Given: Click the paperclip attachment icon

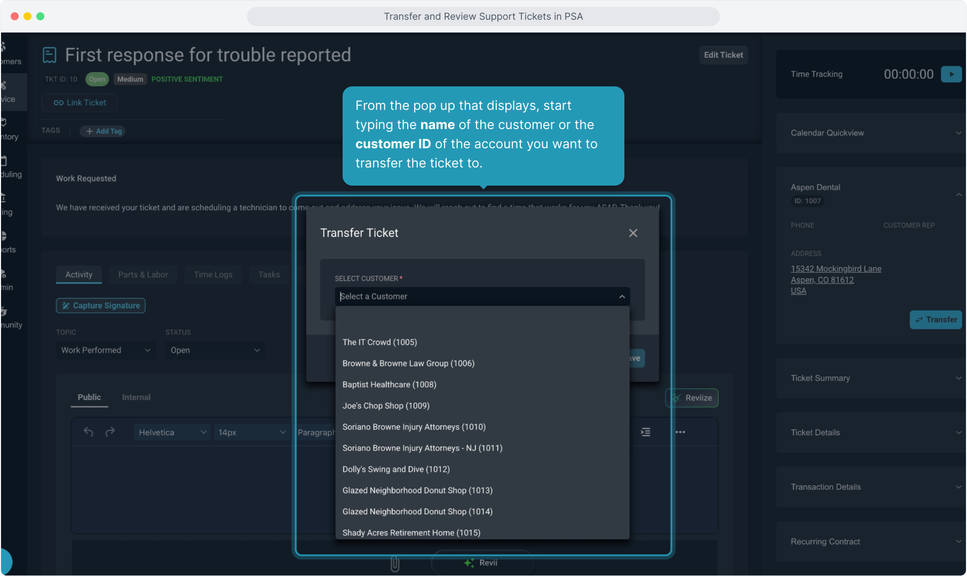Looking at the screenshot, I should (395, 564).
